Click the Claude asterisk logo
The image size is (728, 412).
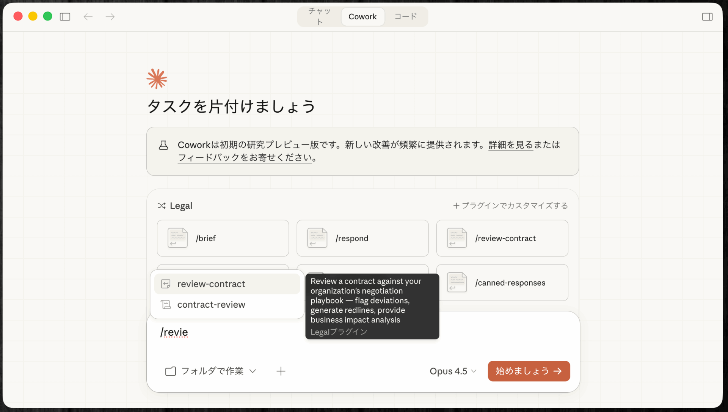click(x=156, y=79)
